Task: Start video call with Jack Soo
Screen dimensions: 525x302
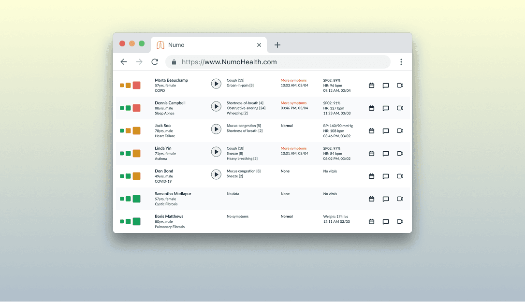Action: (x=400, y=131)
